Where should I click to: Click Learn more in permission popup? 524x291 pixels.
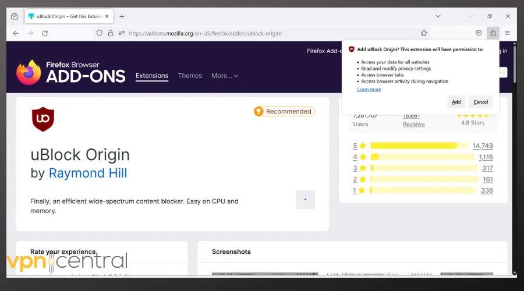pyautogui.click(x=369, y=89)
